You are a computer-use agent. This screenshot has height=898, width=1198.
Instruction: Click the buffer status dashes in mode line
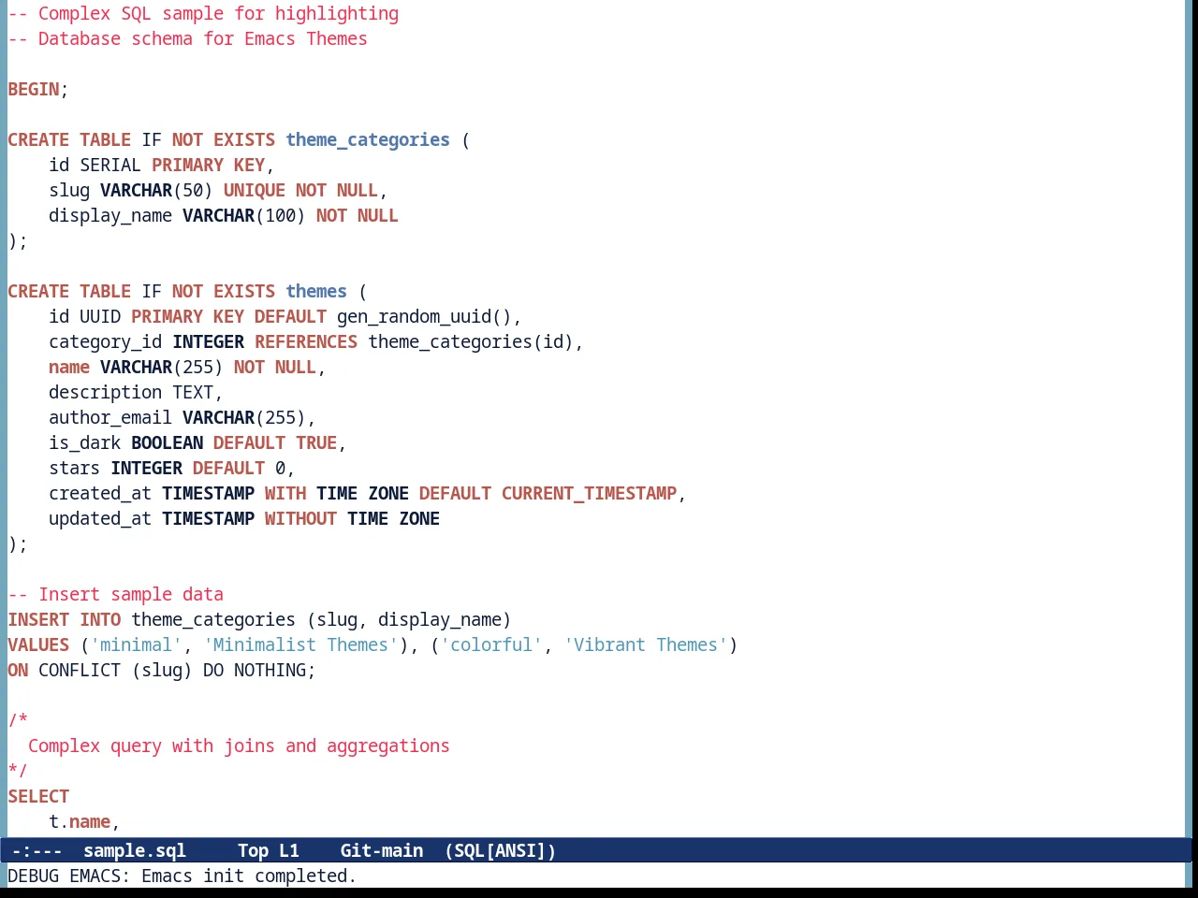[x=37, y=850]
